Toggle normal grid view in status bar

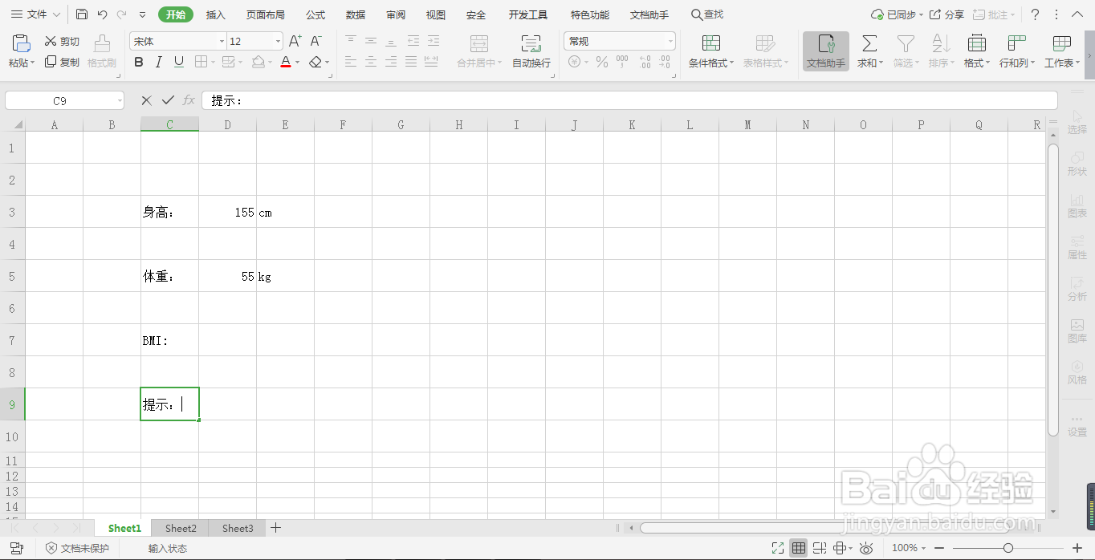pyautogui.click(x=799, y=548)
